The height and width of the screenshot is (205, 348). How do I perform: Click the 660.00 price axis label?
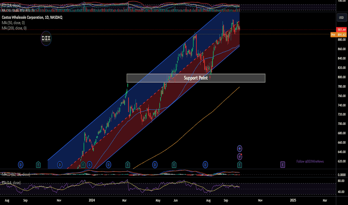(342, 142)
